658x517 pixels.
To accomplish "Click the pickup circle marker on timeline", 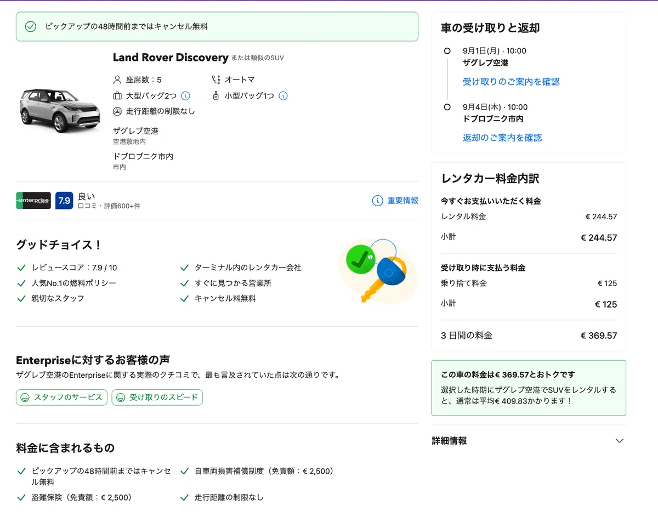I will (x=447, y=51).
